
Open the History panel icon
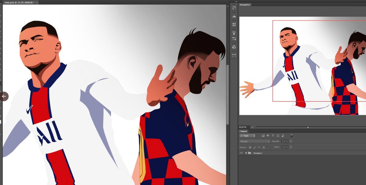pyautogui.click(x=234, y=8)
